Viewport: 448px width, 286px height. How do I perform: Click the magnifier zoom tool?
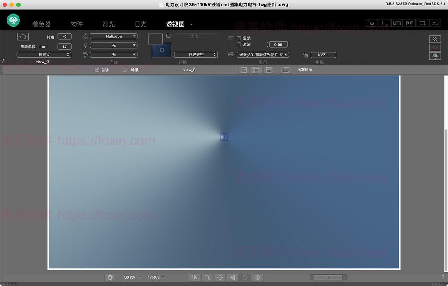pyautogui.click(x=206, y=277)
